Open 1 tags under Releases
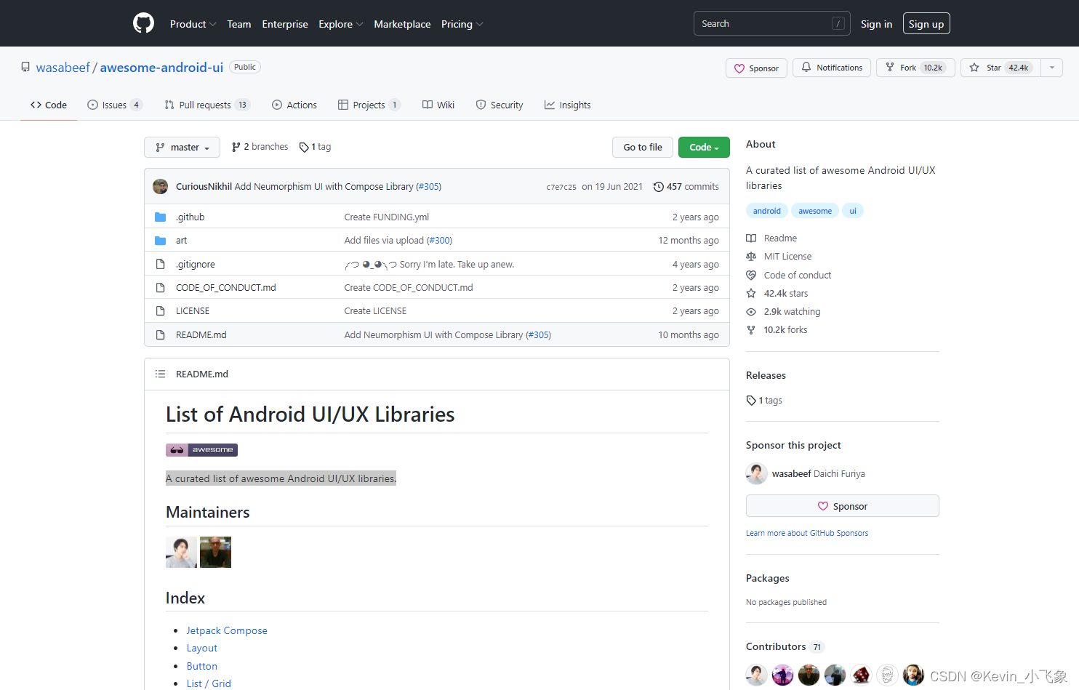1079x690 pixels. click(x=764, y=400)
